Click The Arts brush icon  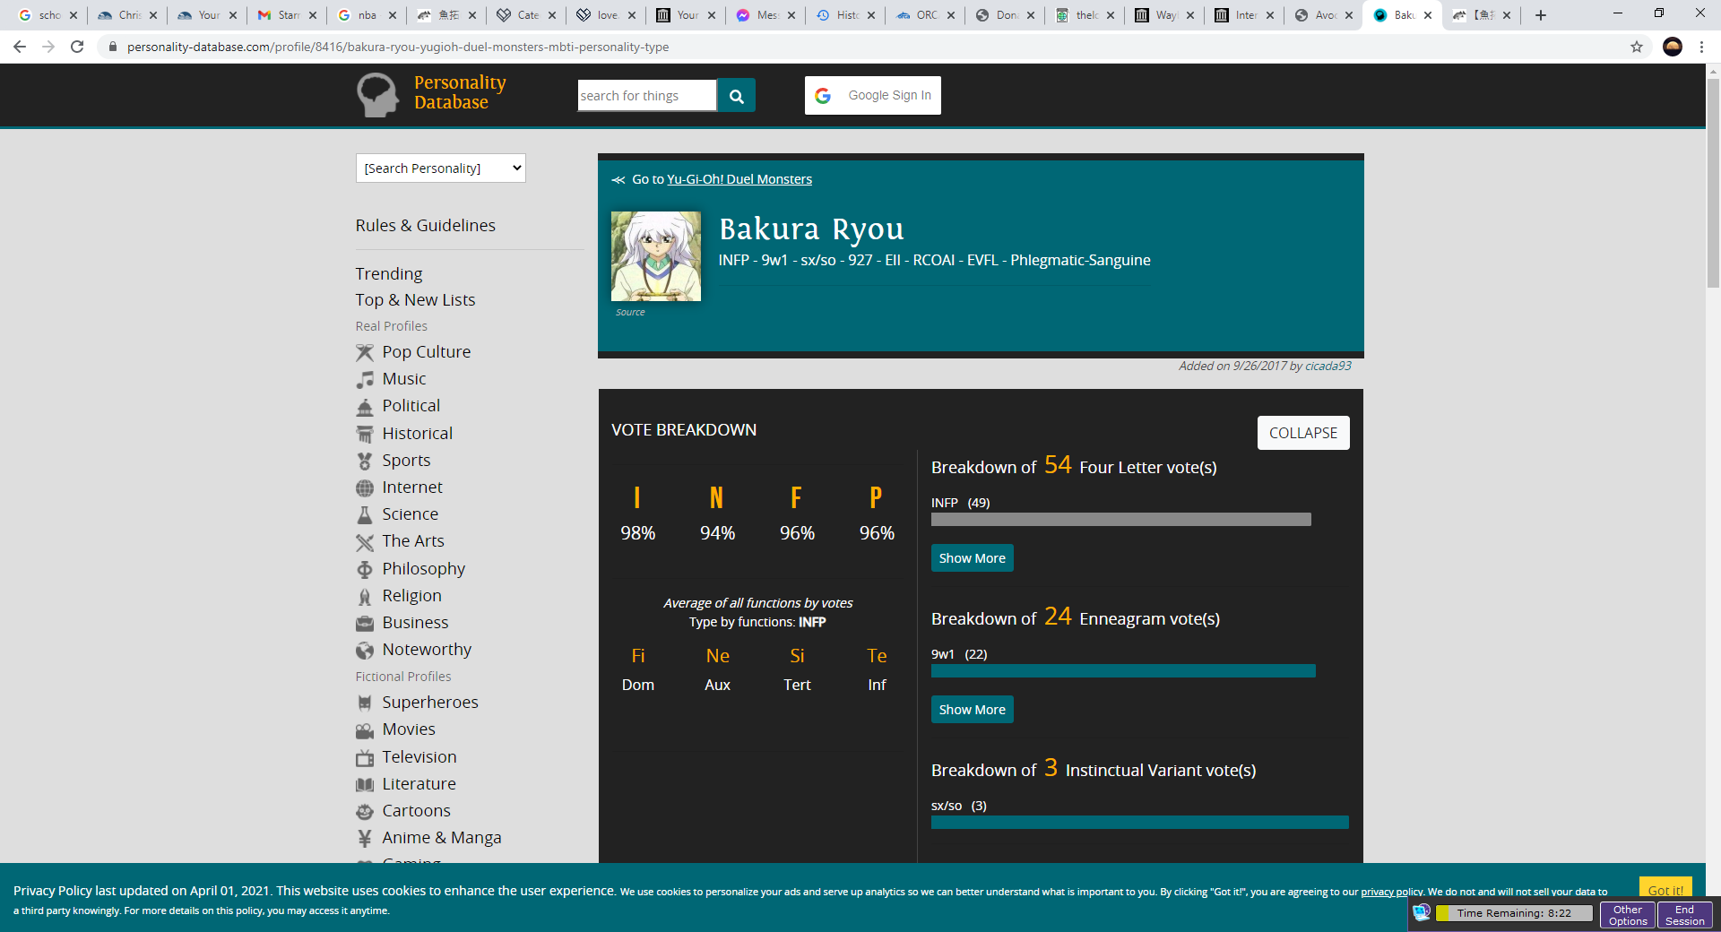click(x=365, y=541)
